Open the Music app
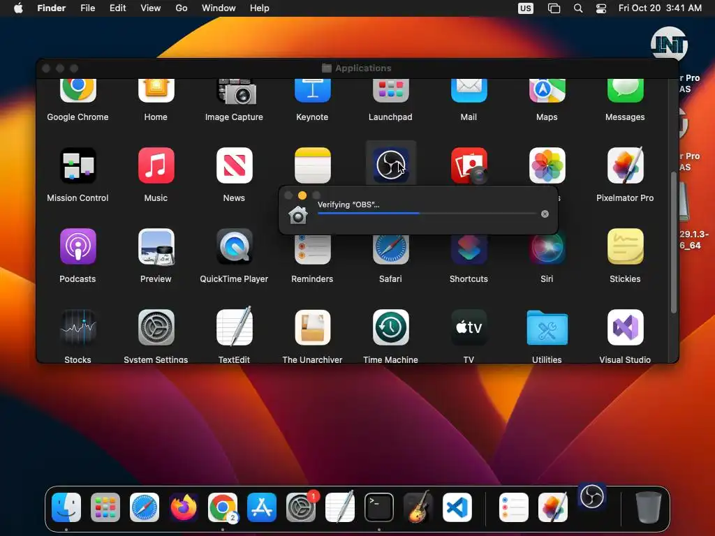 point(156,165)
